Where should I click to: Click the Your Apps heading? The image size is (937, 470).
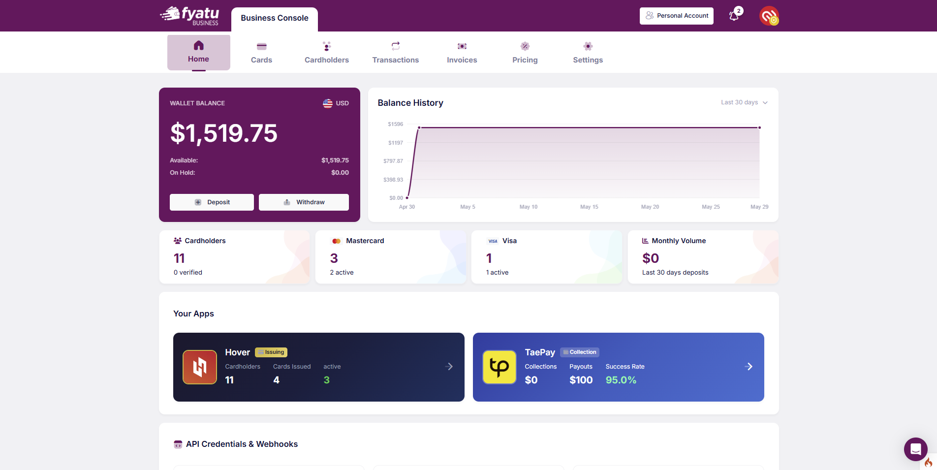coord(194,314)
